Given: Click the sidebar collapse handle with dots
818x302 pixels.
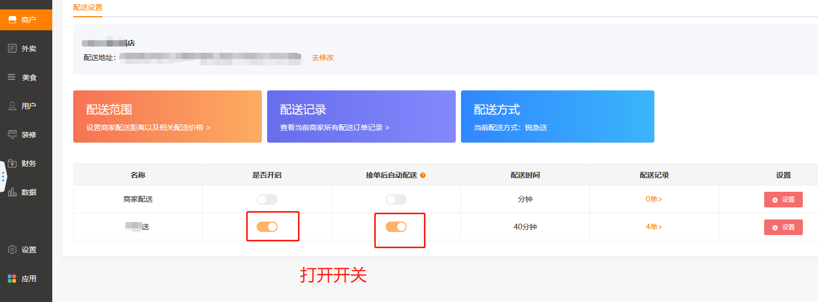Looking at the screenshot, I should tap(3, 177).
